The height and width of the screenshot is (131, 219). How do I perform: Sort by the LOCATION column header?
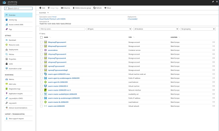point(174,37)
